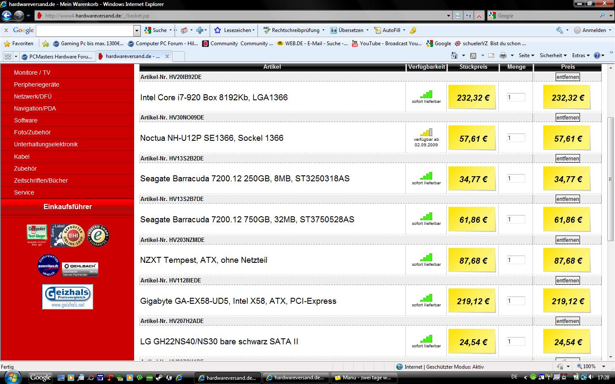Click the Computer Bild Test-Sieger badge
The width and height of the screenshot is (615, 384).
[37, 235]
